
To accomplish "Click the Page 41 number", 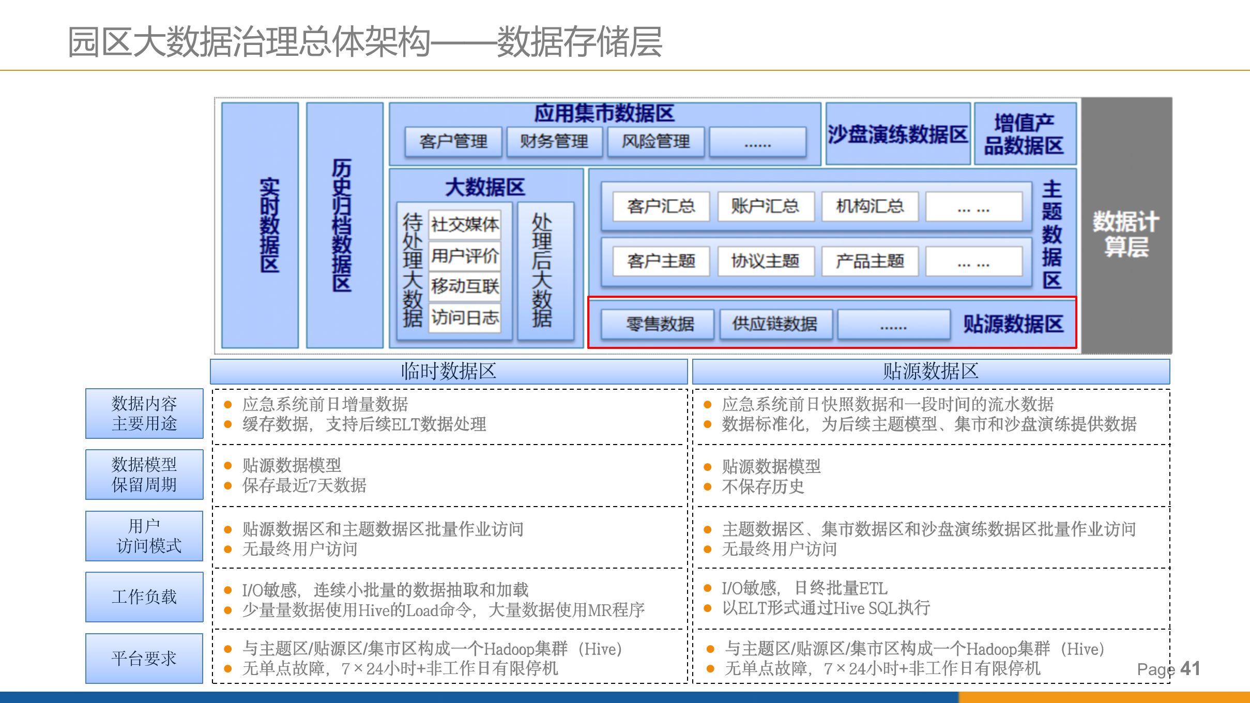I will click(1168, 669).
